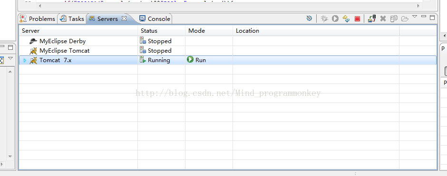447x176 pixels.
Task: Sort by the Server column header
Action: click(78, 31)
